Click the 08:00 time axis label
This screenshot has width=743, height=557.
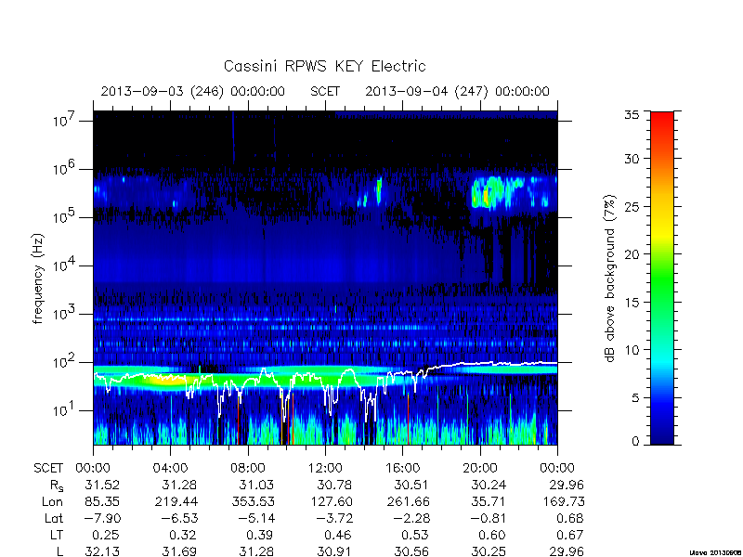248,469
